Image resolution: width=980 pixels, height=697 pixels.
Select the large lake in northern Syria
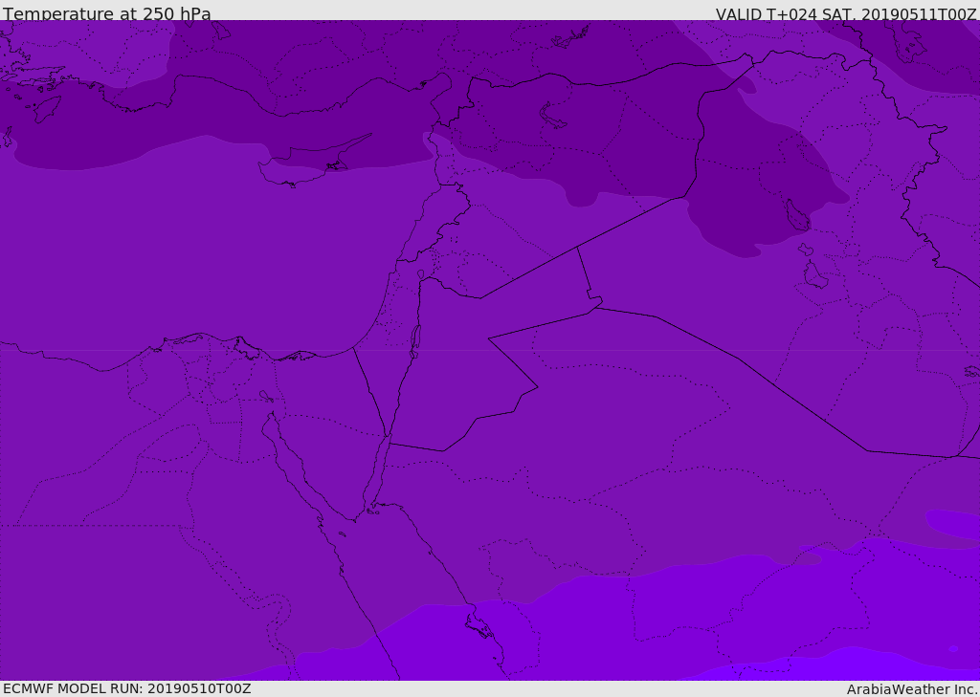[x=554, y=116]
